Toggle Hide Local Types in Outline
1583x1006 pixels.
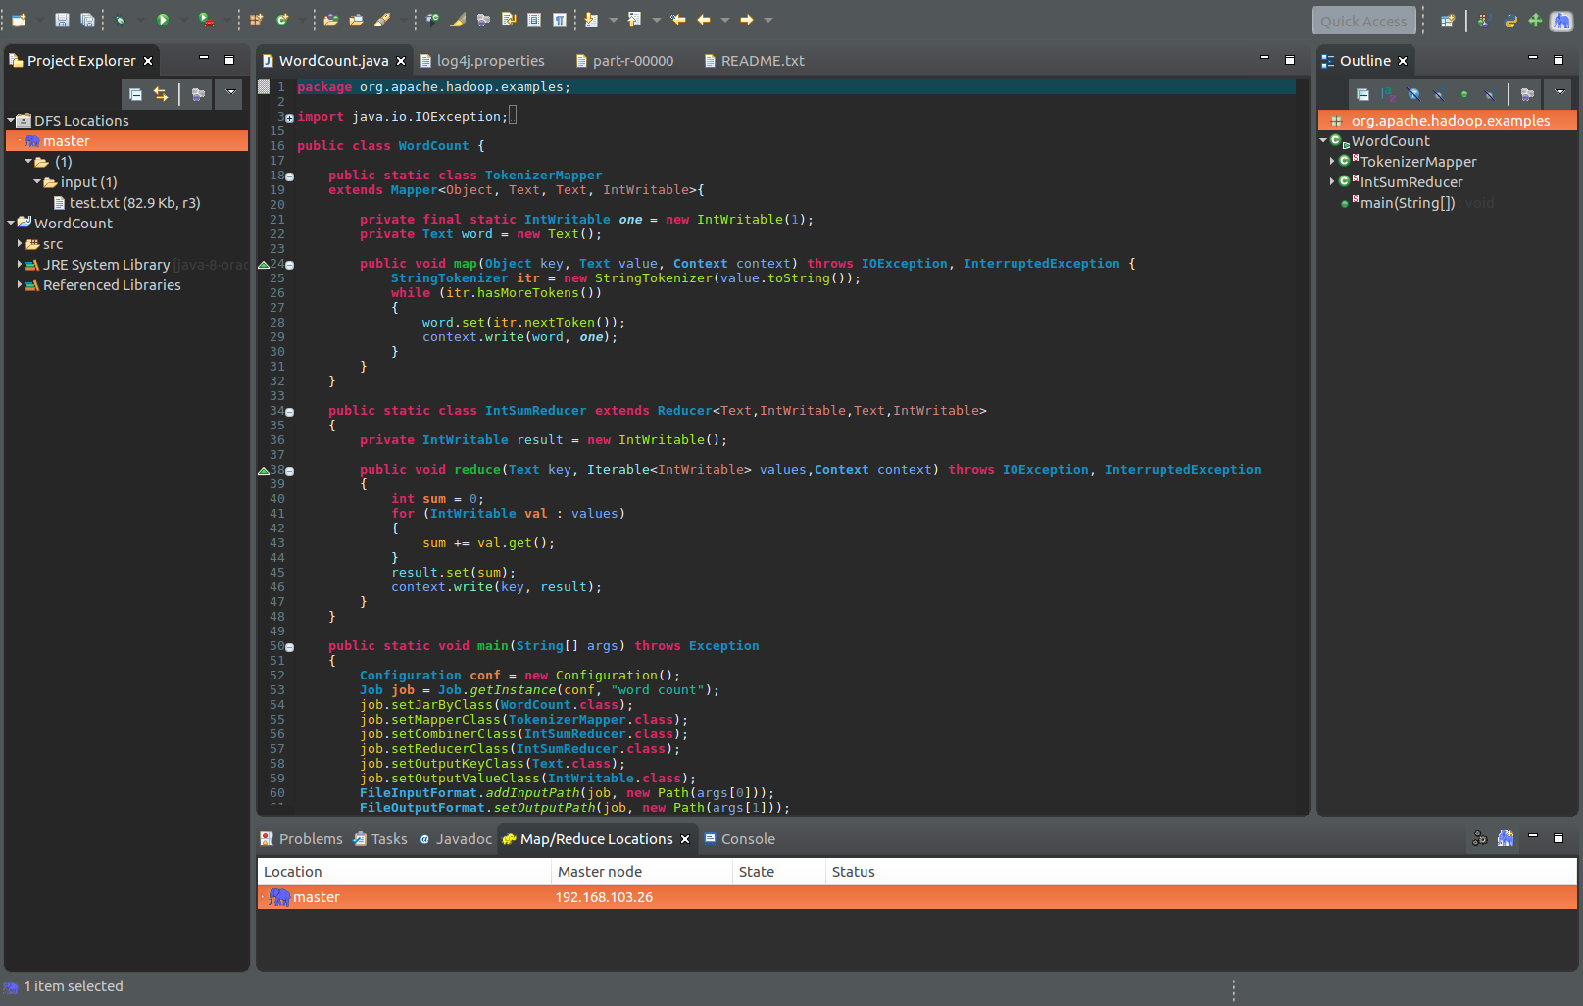[x=1490, y=94]
